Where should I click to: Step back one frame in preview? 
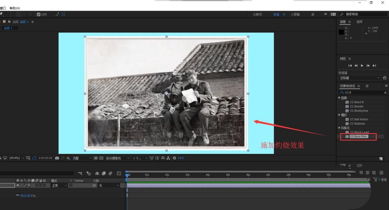[x=356, y=65]
